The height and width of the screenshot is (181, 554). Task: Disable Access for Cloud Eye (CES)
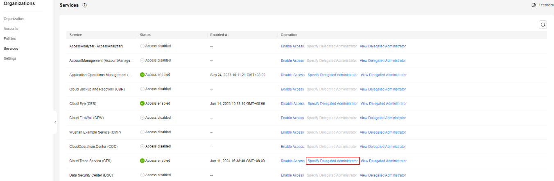coord(293,104)
